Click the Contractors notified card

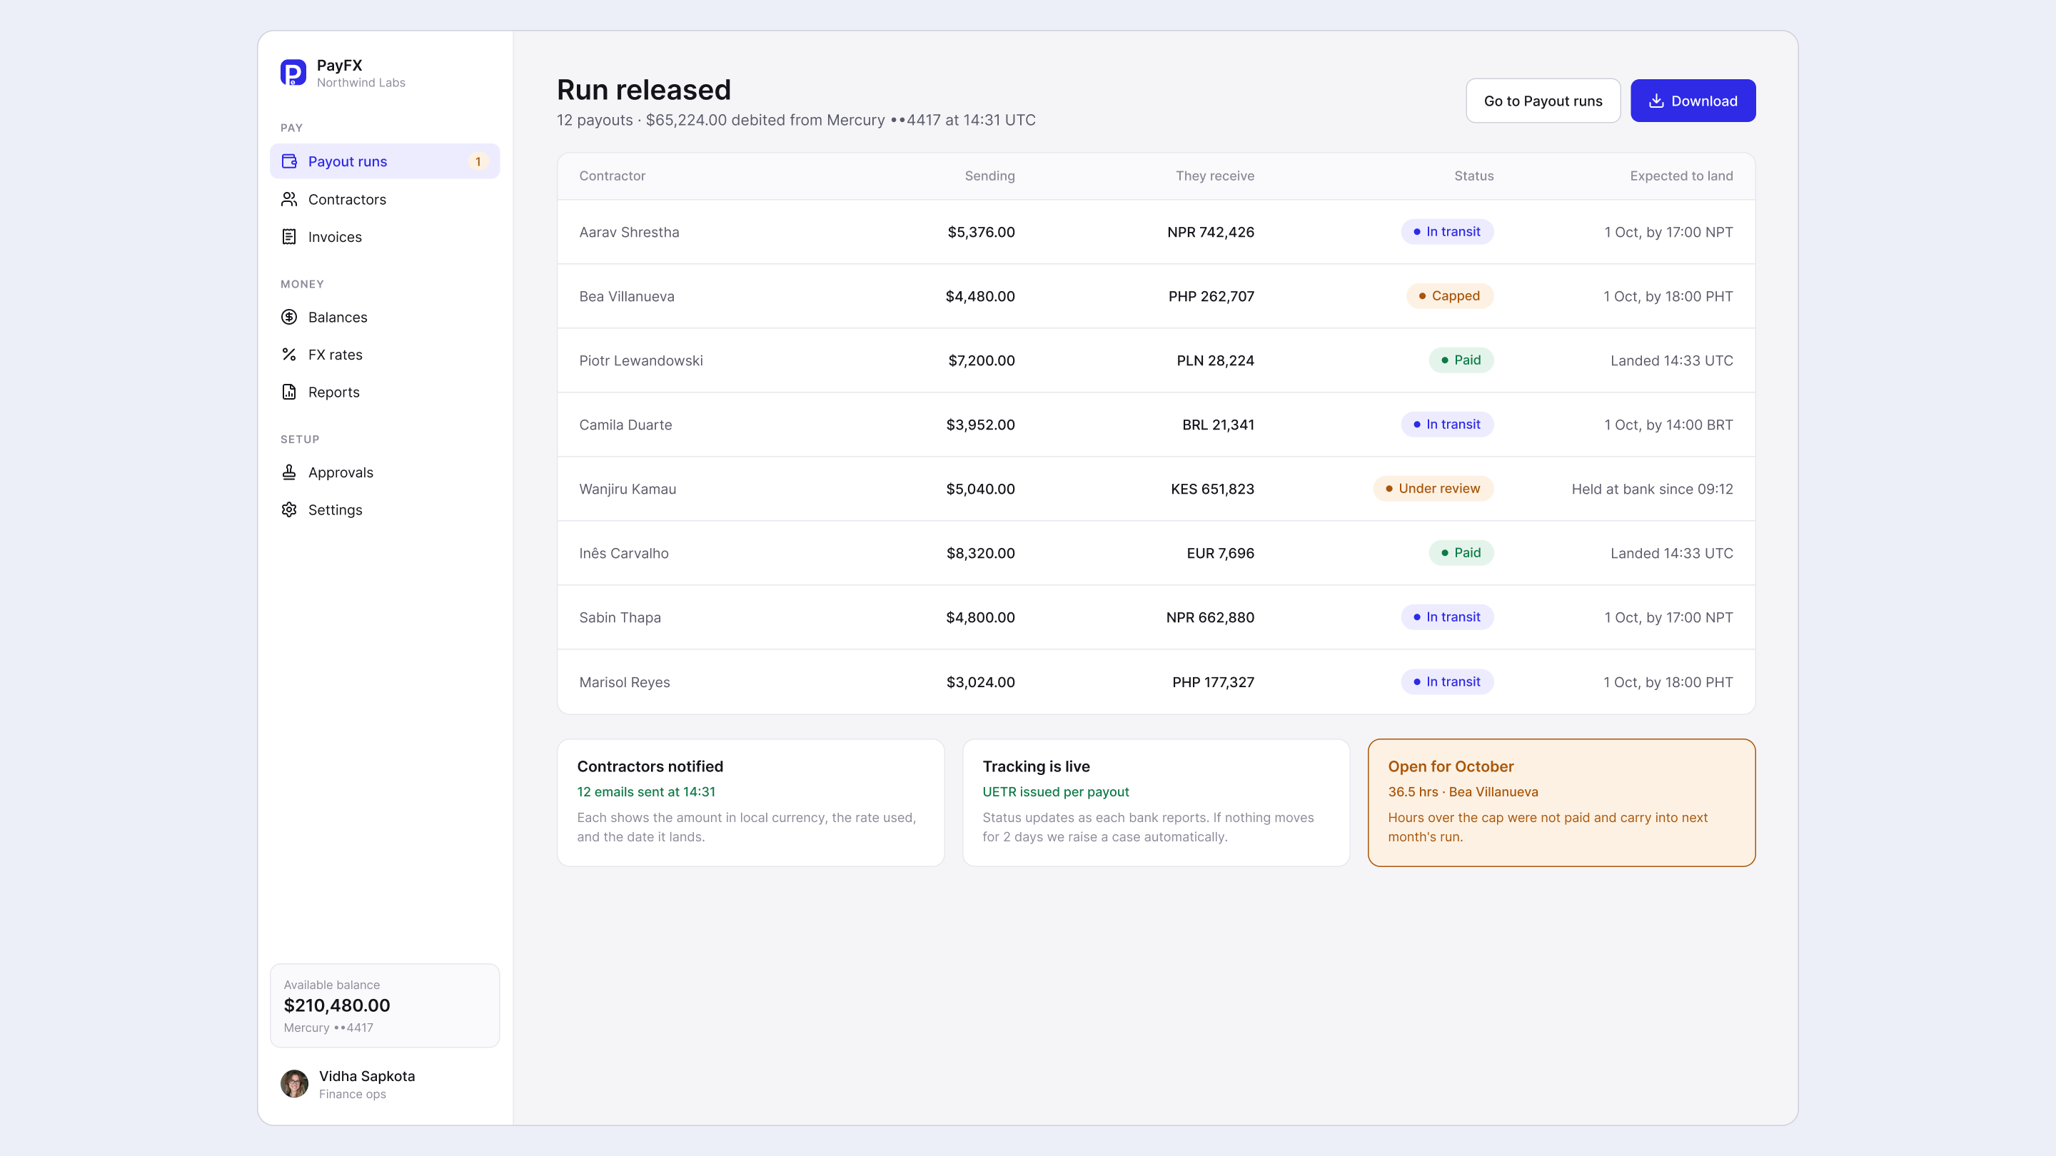click(x=750, y=803)
